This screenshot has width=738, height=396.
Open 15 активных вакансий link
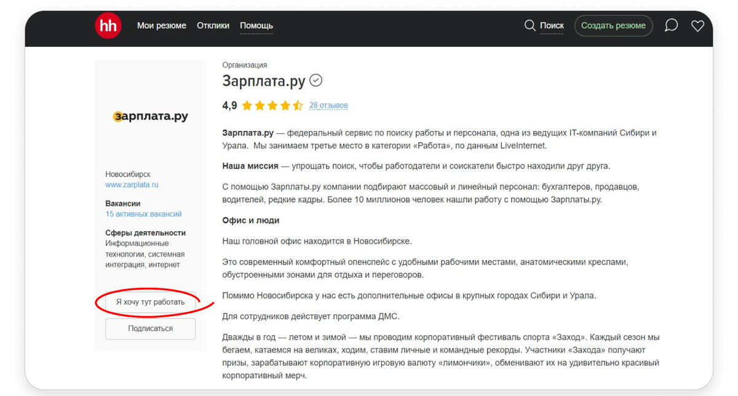coord(143,214)
